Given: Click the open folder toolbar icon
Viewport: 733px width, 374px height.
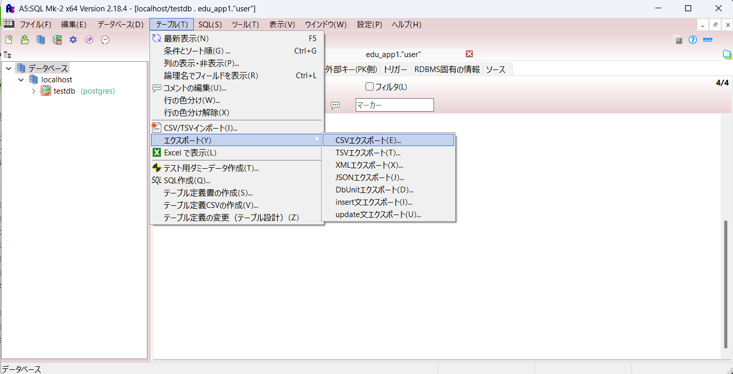Looking at the screenshot, I should pos(25,40).
